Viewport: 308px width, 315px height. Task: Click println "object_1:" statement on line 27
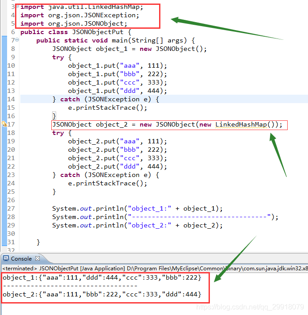point(137,209)
